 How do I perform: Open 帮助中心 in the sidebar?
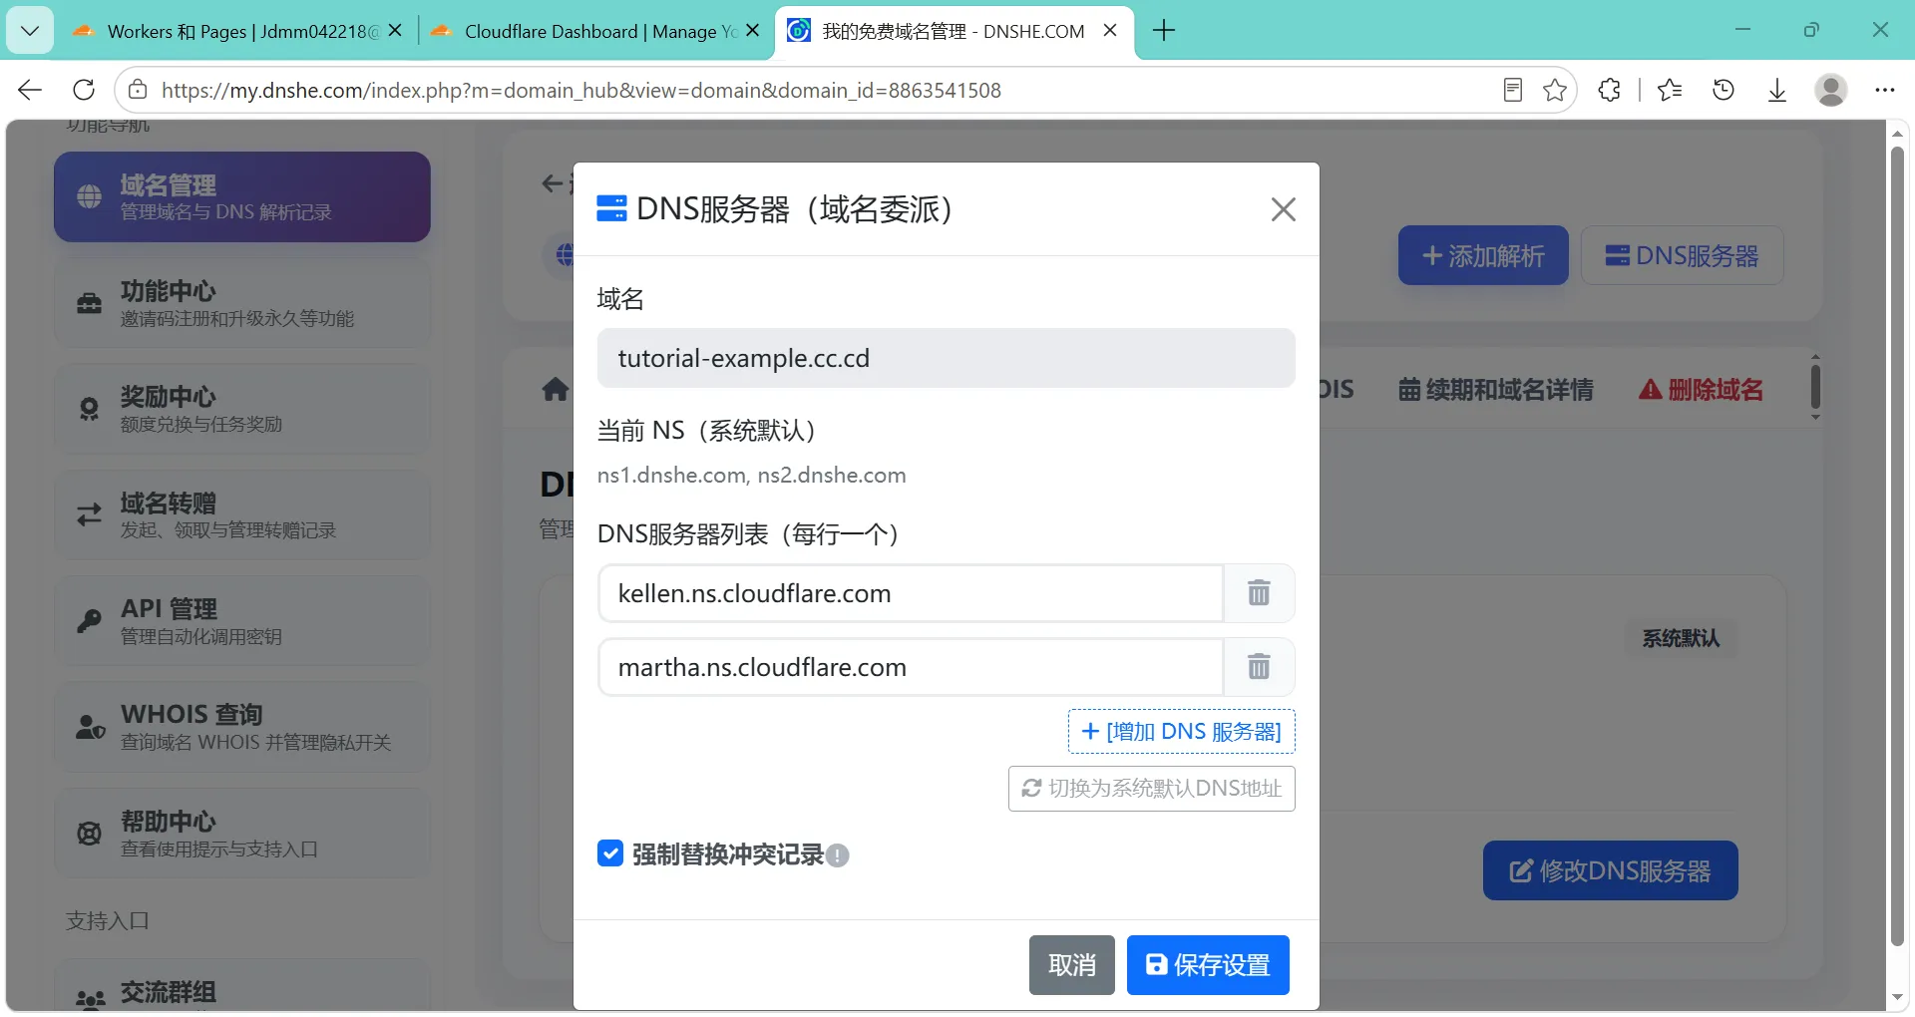tap(242, 834)
